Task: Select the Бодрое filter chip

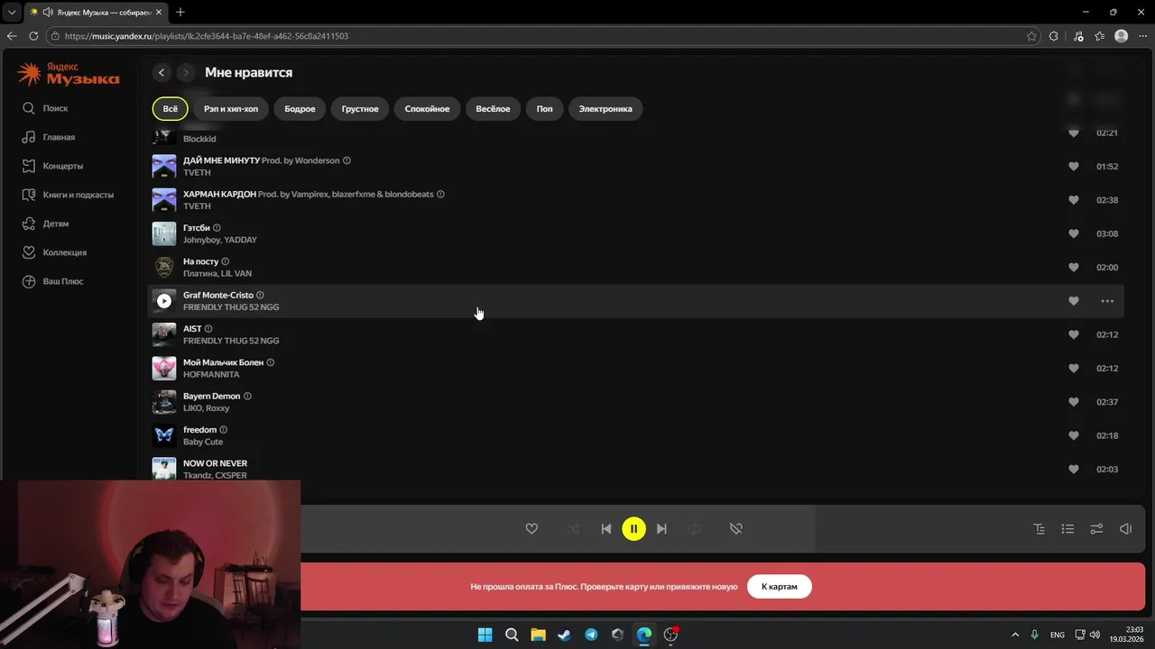Action: tap(300, 109)
